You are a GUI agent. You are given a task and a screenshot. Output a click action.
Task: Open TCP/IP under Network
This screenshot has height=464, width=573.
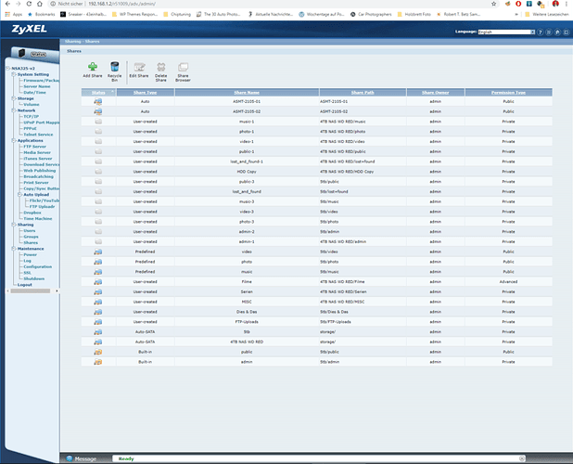(32, 116)
